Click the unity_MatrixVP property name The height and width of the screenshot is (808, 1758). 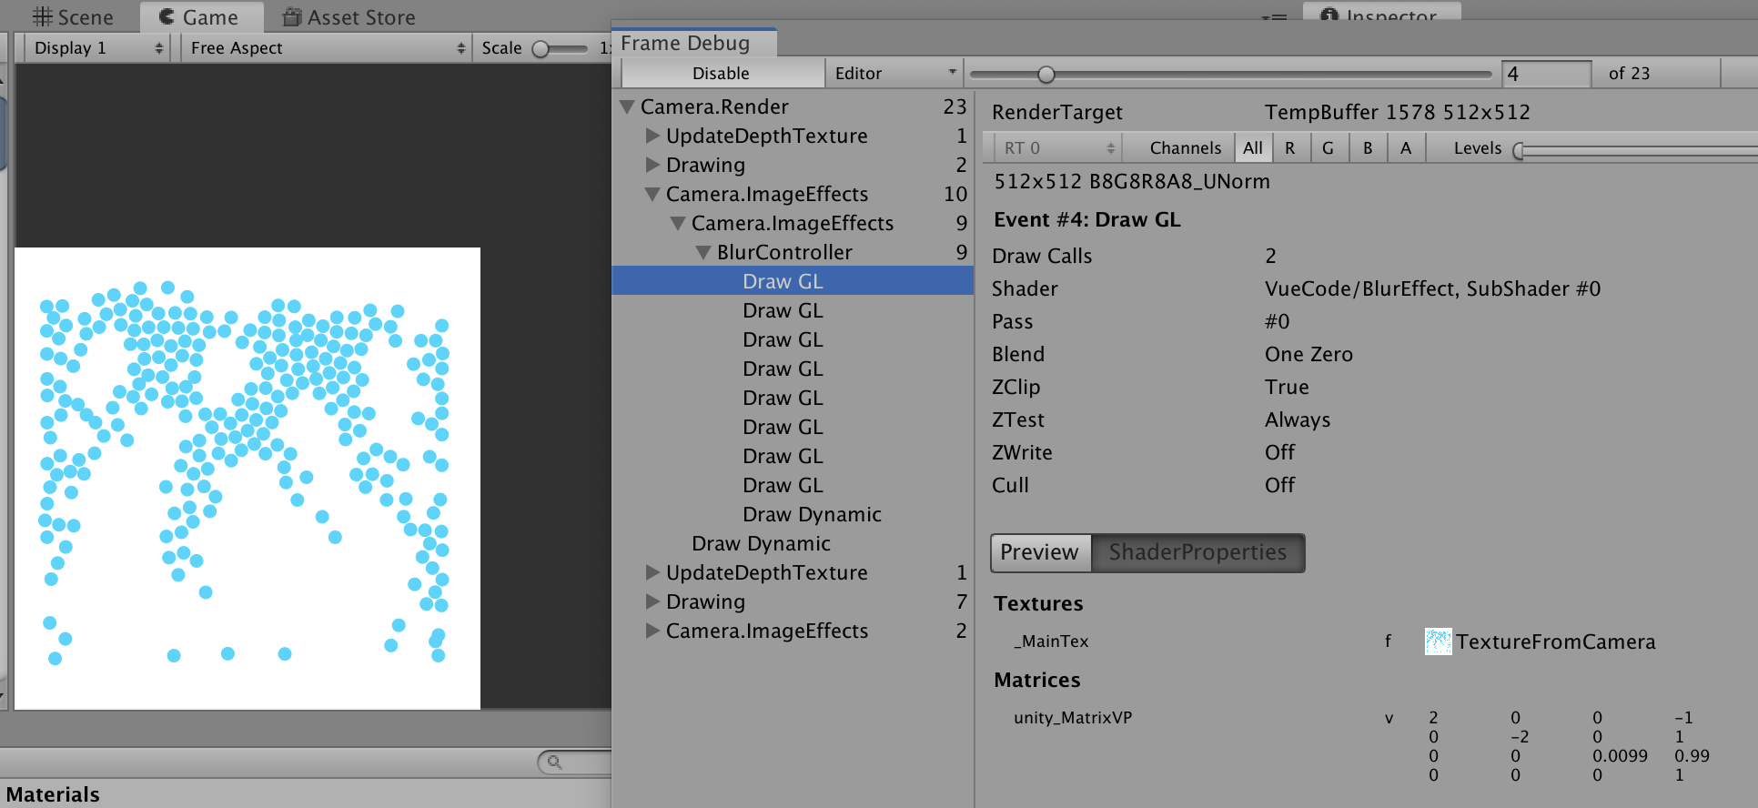coord(1073,718)
